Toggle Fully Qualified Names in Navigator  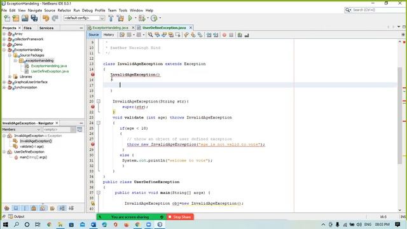[x=52, y=208]
